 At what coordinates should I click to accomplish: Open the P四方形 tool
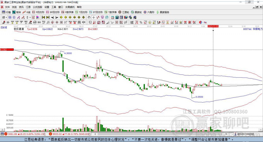(x=38, y=12)
